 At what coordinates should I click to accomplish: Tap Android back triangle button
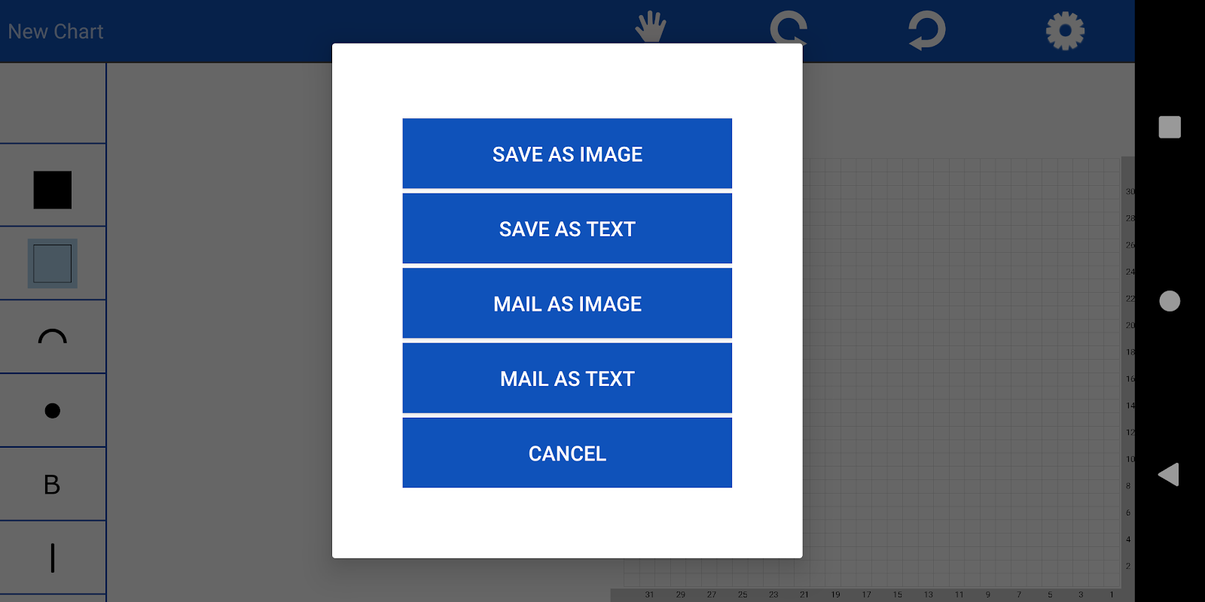click(1168, 474)
